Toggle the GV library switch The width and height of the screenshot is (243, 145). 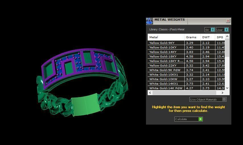210,30
